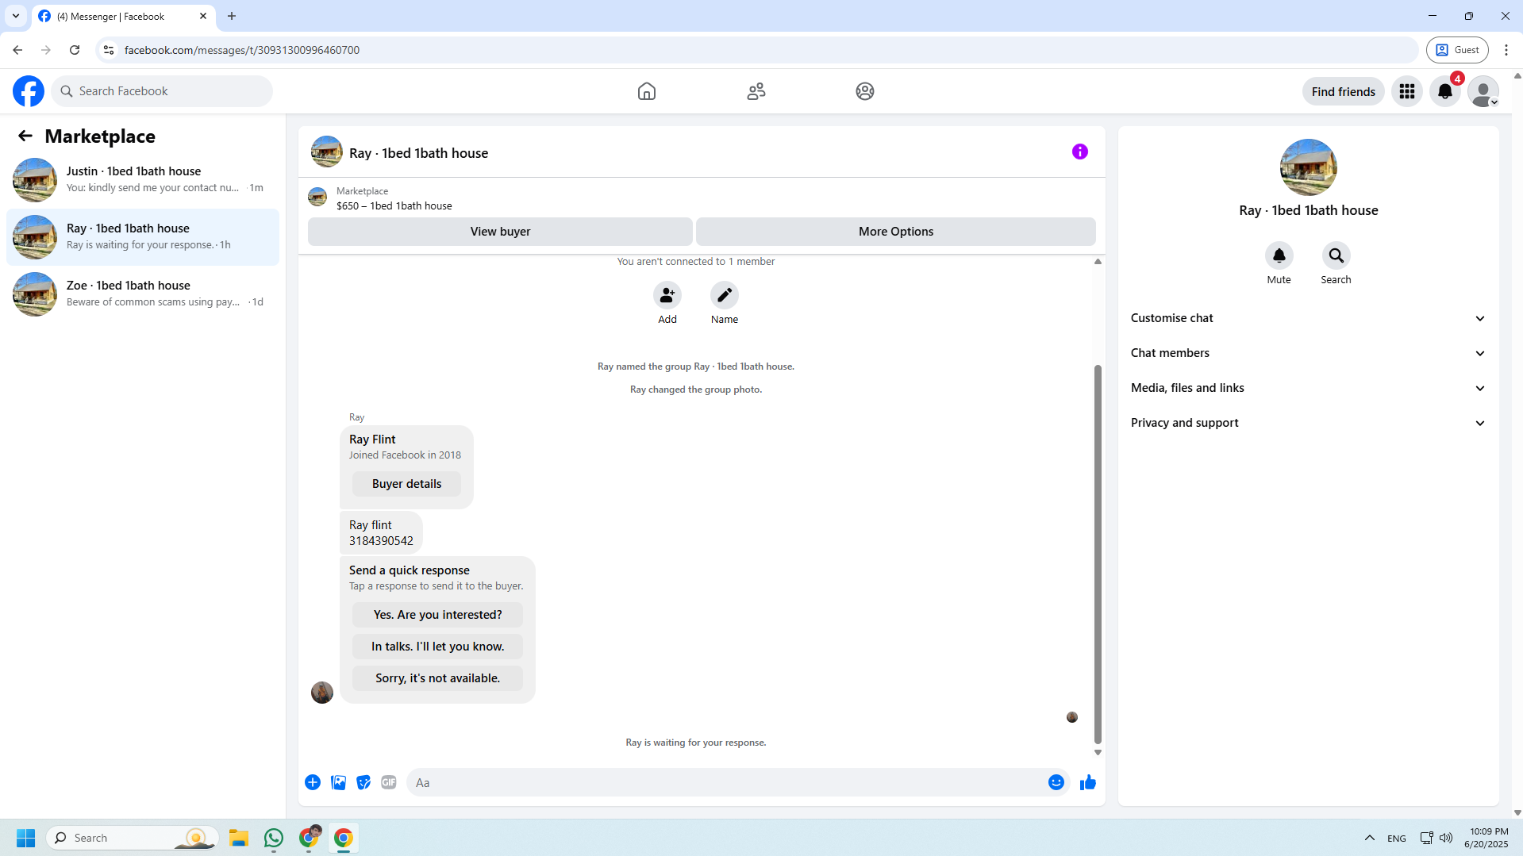
Task: Open the Facebook logo home link
Action: pos(29,91)
